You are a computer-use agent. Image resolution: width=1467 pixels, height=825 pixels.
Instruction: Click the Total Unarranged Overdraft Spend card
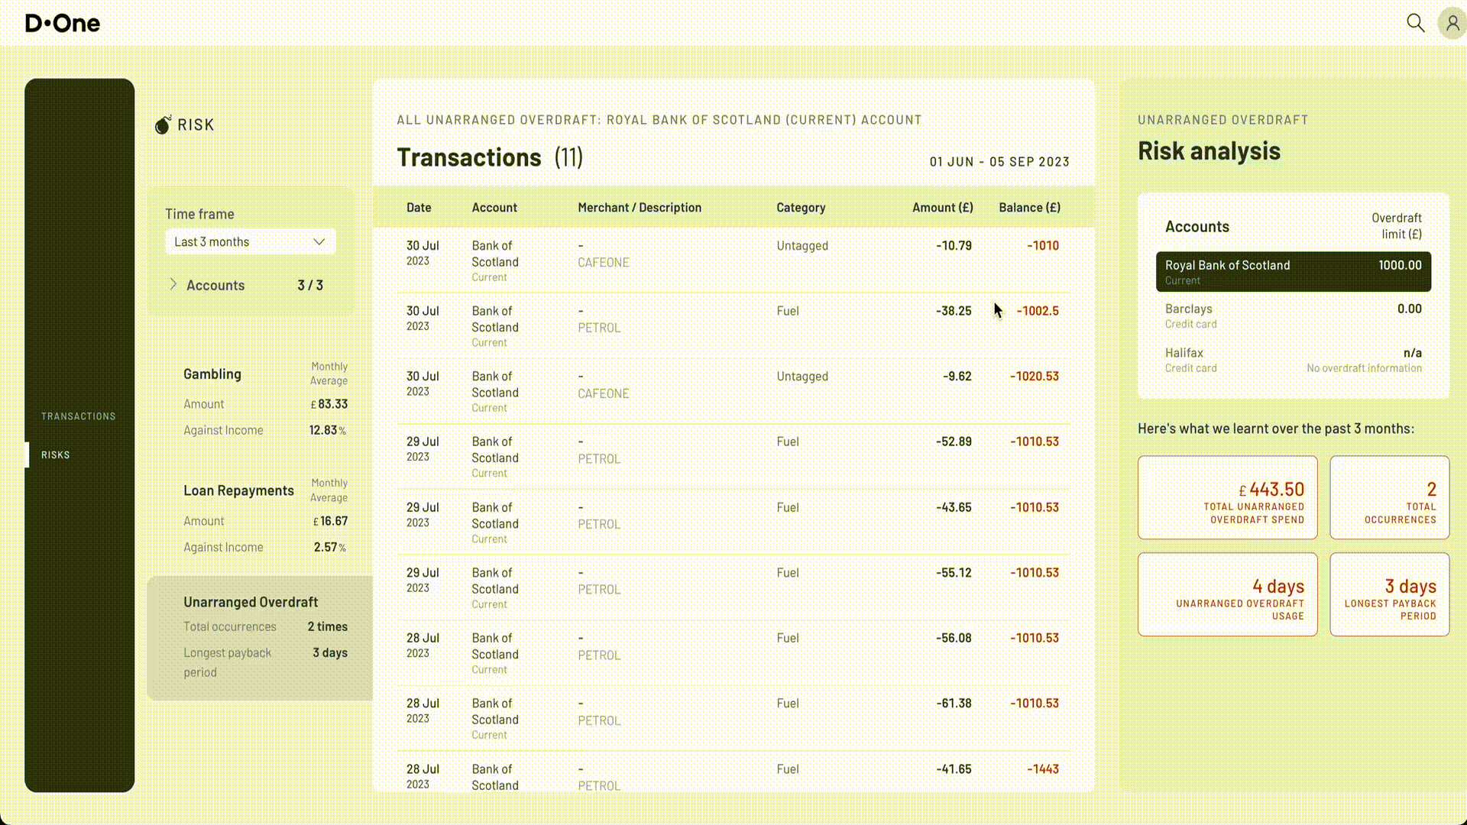tap(1227, 498)
